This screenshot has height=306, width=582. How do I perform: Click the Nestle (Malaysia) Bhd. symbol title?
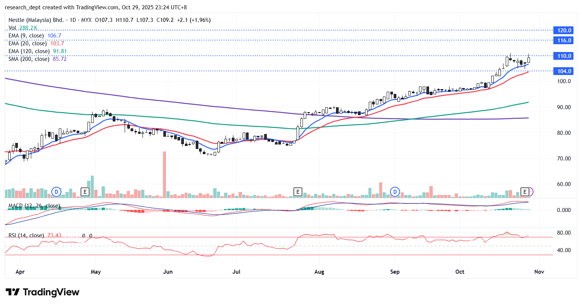click(x=36, y=20)
